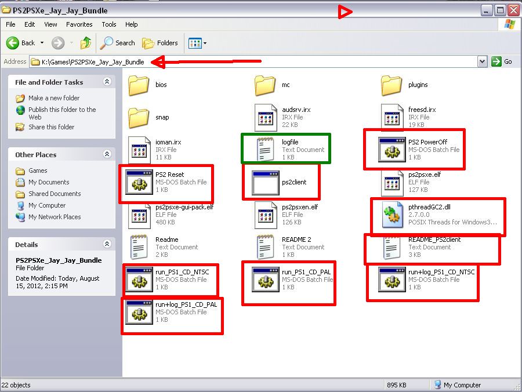Select the freesd.irx file icon

392,117
